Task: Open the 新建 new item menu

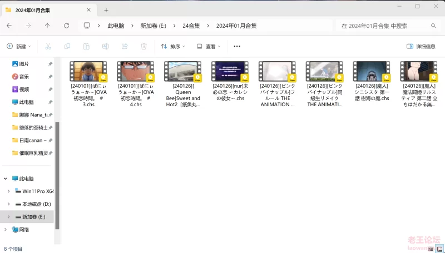Action: click(18, 47)
